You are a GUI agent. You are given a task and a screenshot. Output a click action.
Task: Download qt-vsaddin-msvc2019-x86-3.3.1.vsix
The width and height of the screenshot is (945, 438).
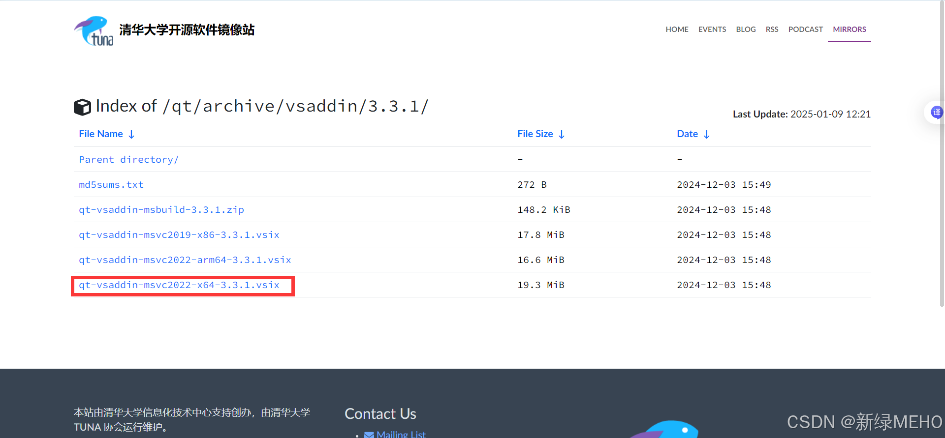coord(179,235)
